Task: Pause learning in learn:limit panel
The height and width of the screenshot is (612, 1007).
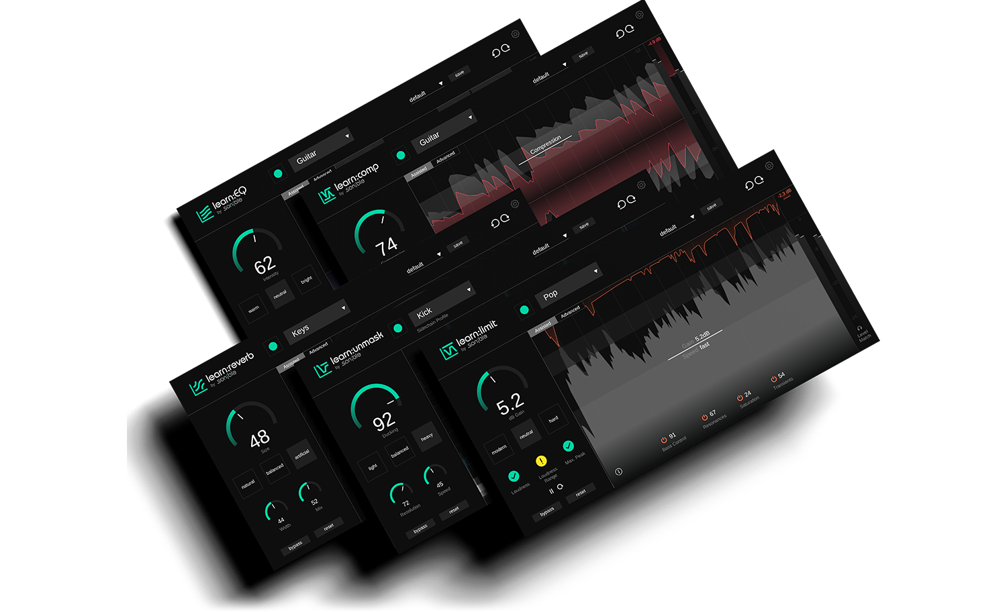Action: point(552,491)
